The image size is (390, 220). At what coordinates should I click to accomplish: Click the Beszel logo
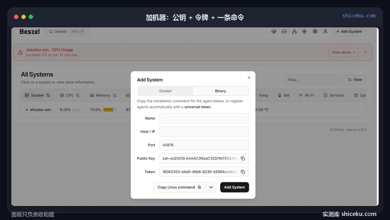[30, 32]
